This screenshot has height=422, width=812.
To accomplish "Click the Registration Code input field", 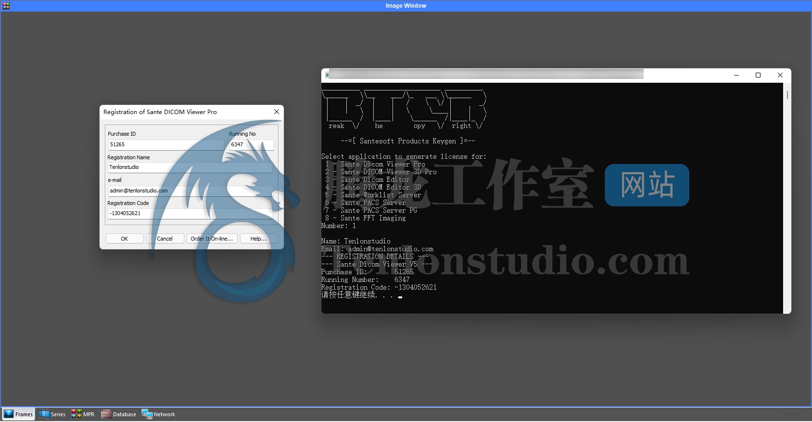I will click(x=190, y=213).
